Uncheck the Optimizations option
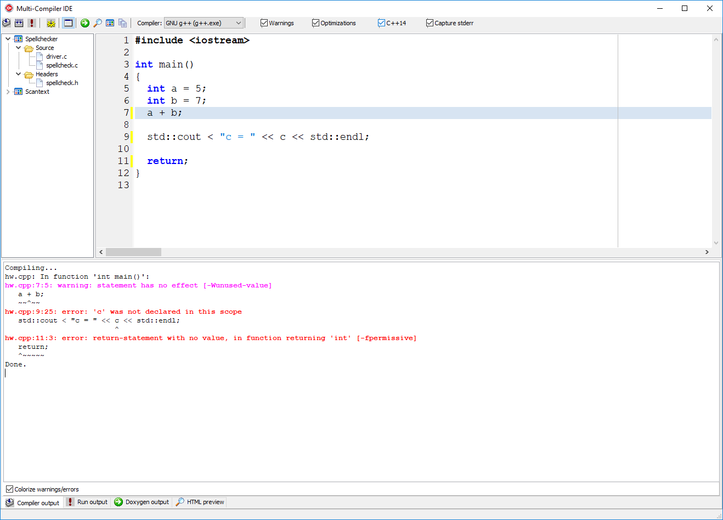This screenshot has width=723, height=520. pyautogui.click(x=316, y=23)
